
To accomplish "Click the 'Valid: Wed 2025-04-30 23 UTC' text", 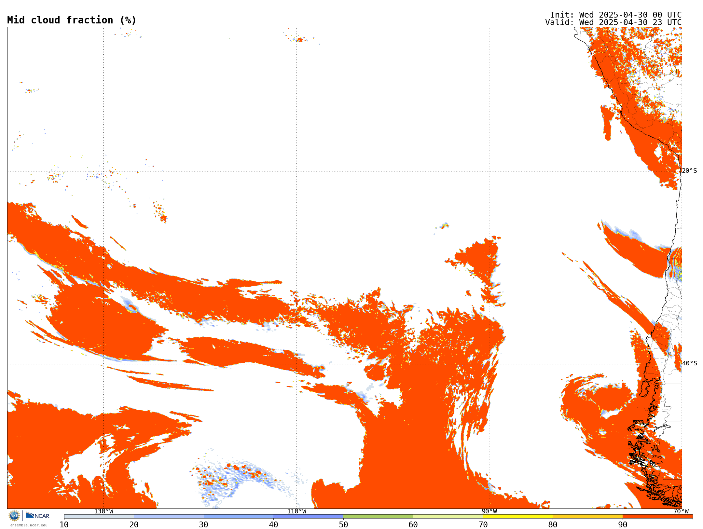I will (x=613, y=22).
